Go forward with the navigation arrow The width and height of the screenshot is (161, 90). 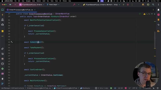[15, 4]
